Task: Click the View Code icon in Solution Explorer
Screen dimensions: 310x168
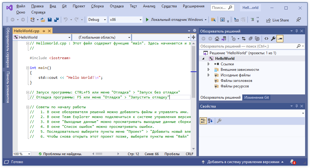Action: [x=266, y=39]
